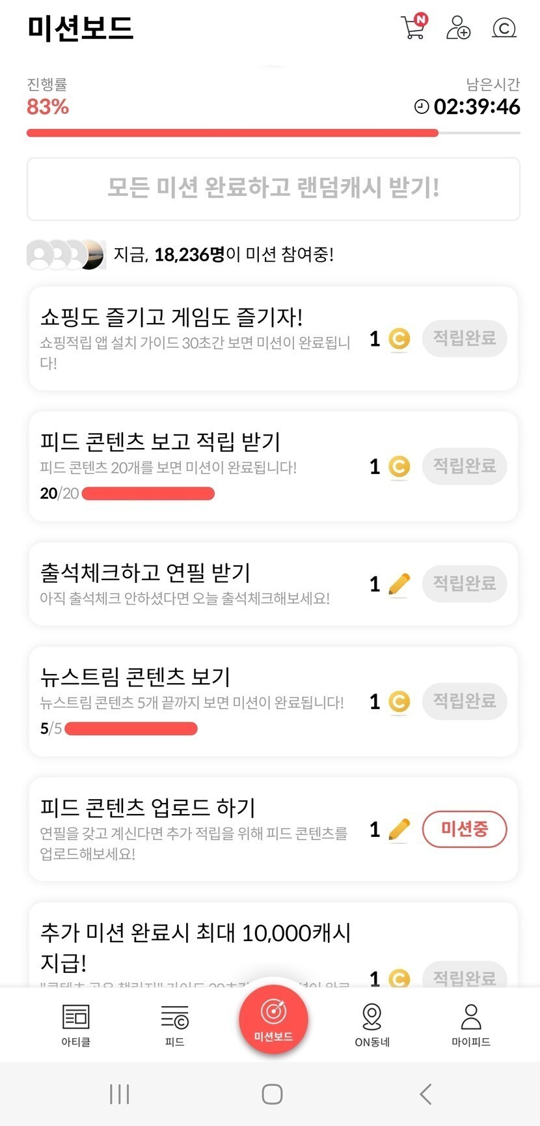This screenshot has width=540, height=1126.
Task: Open the shopping cart icon
Action: (x=413, y=27)
